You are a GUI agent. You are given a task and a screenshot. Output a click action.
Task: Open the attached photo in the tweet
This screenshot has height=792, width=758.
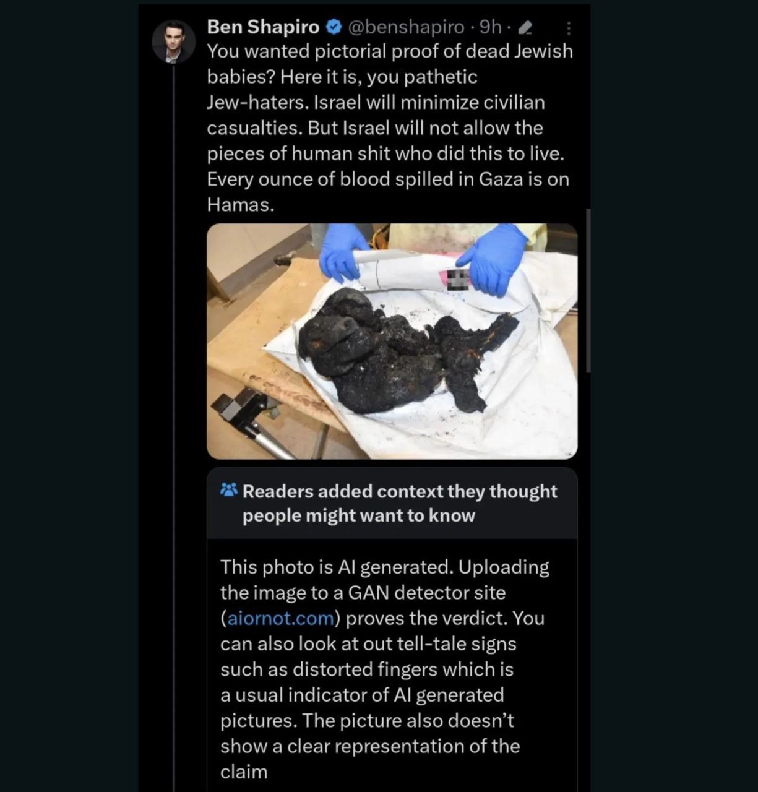(392, 341)
